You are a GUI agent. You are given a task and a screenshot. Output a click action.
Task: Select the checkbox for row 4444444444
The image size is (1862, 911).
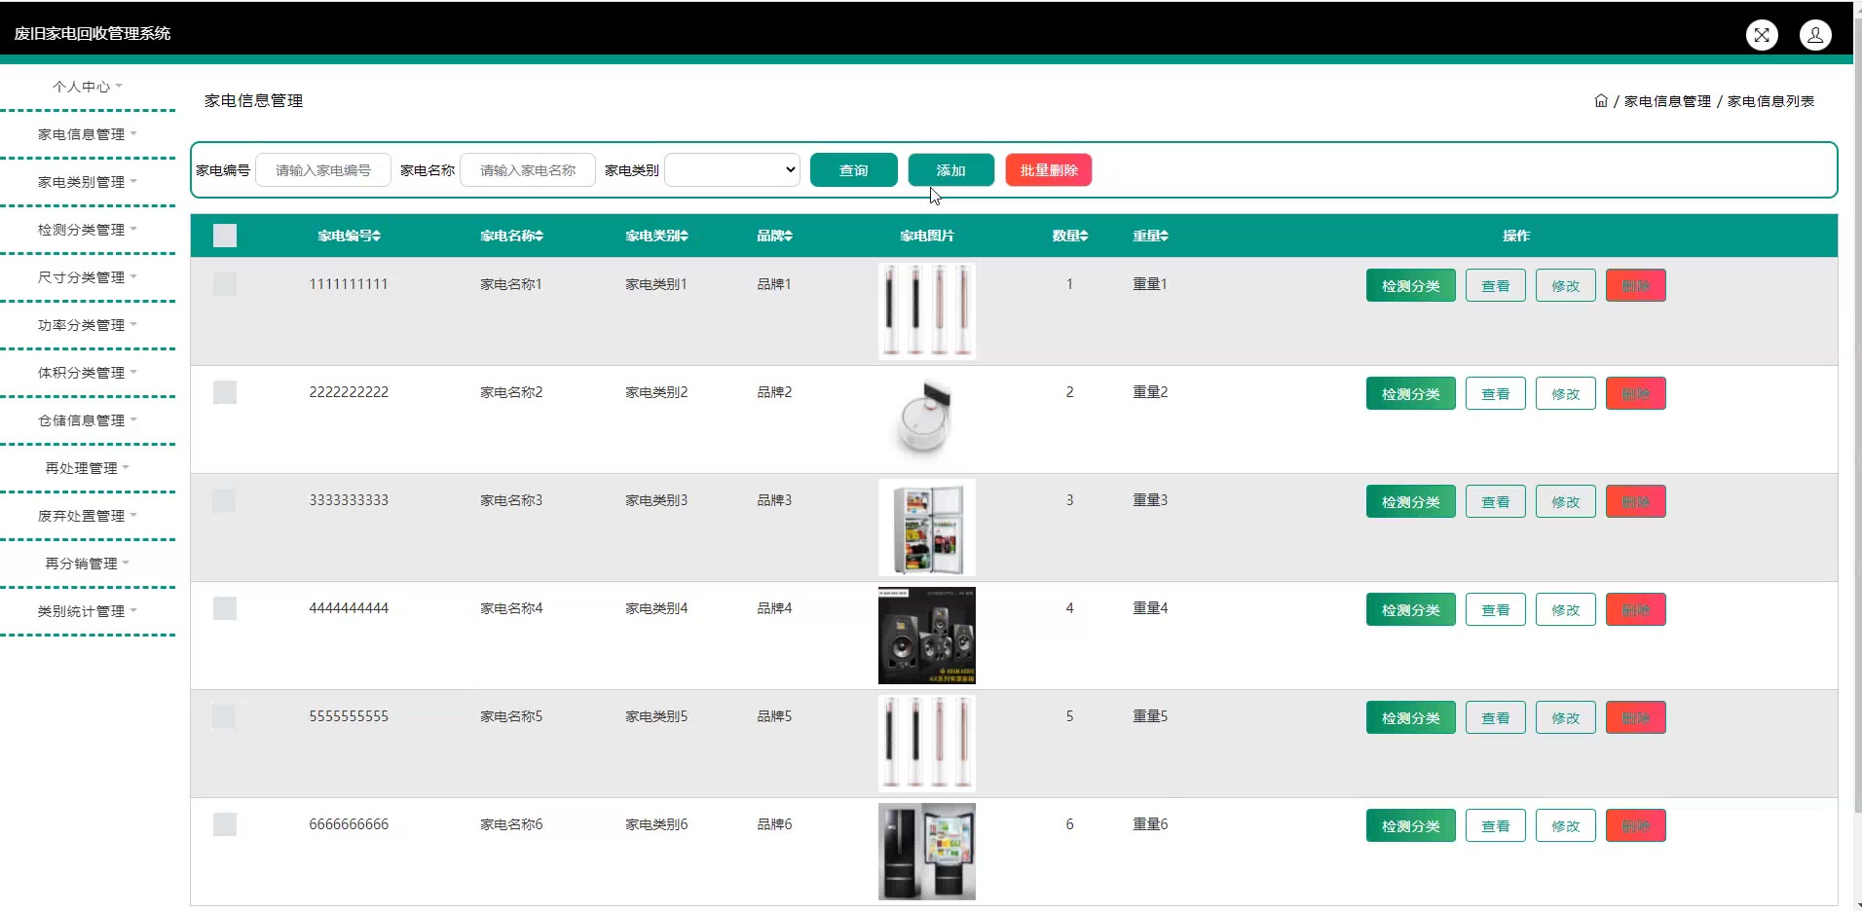click(x=225, y=608)
